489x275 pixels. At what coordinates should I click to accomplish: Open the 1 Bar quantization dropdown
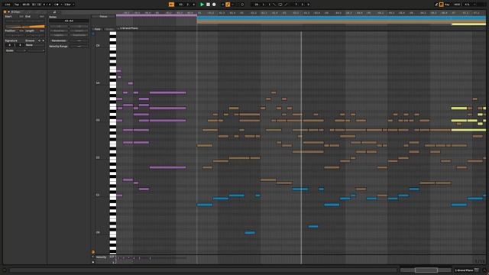70,5
